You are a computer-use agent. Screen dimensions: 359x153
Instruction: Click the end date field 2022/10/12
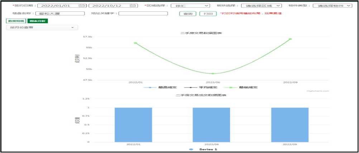[x=113, y=5]
